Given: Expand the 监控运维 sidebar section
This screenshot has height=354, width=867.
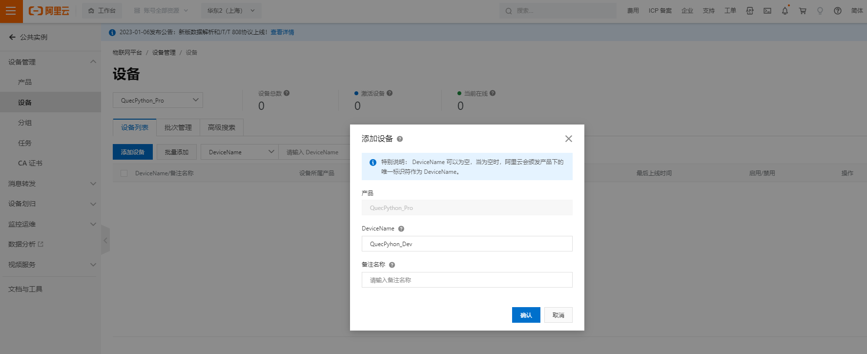Looking at the screenshot, I should pos(50,224).
